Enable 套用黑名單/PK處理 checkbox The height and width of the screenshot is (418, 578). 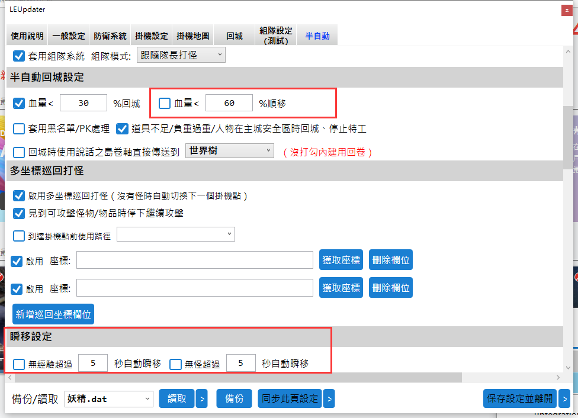(x=19, y=128)
